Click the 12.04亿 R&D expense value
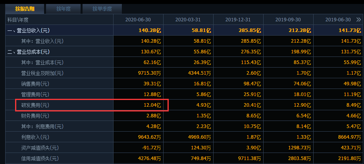This screenshot has height=164, width=364. [x=152, y=106]
